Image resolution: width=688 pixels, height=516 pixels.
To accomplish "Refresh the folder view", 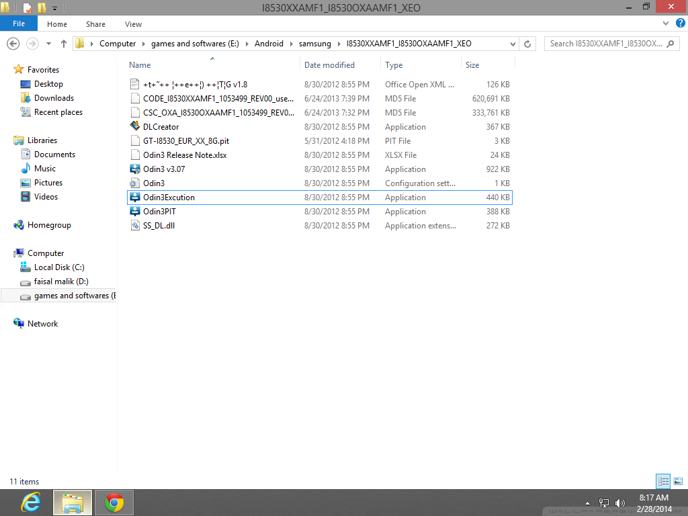I will point(526,43).
